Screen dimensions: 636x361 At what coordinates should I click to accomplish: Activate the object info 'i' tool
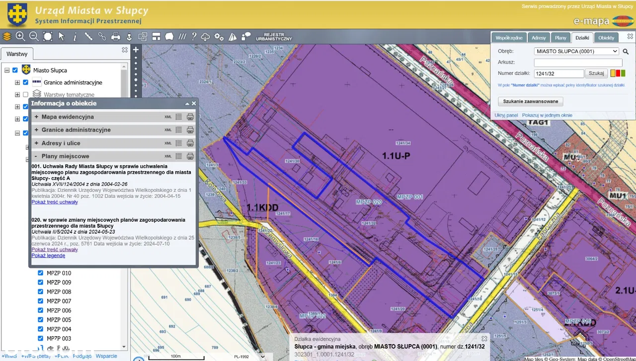[75, 36]
